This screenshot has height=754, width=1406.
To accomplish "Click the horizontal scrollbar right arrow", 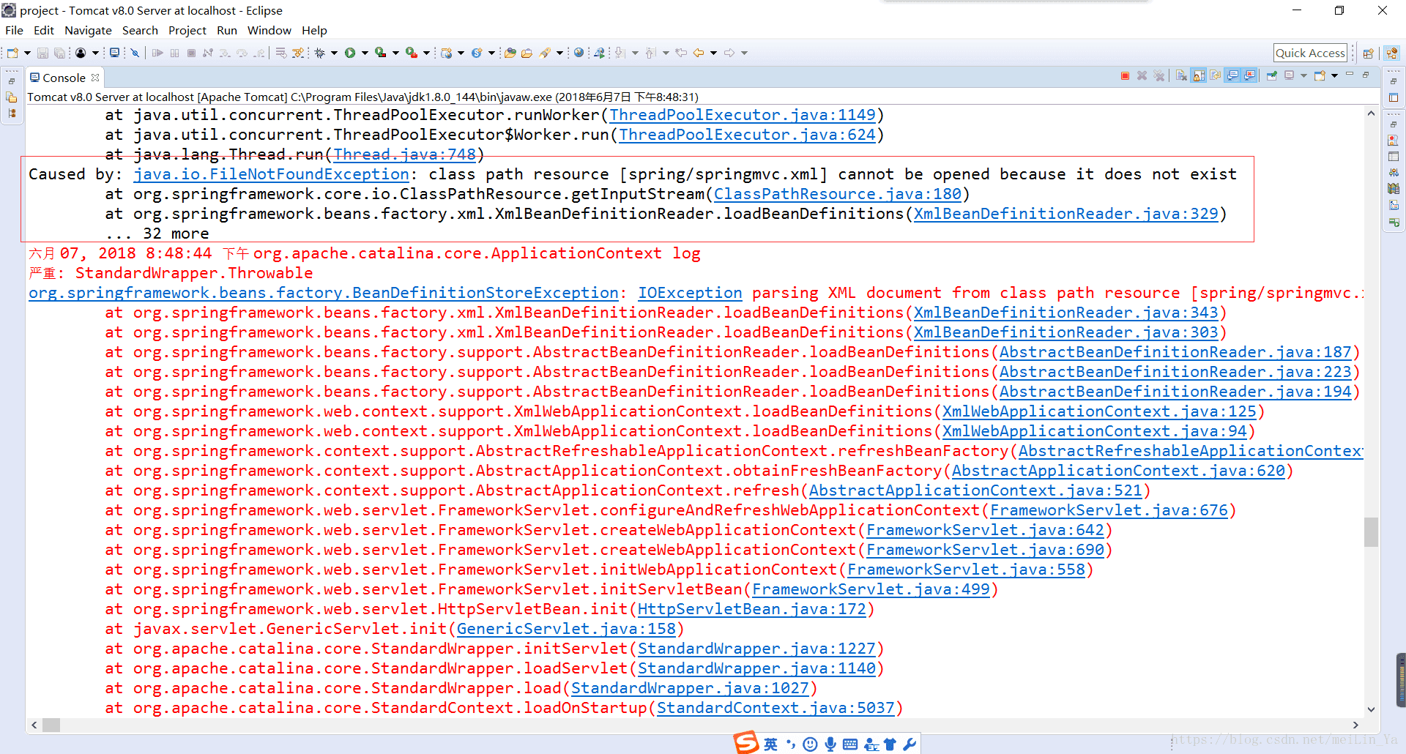I will click(x=1355, y=725).
